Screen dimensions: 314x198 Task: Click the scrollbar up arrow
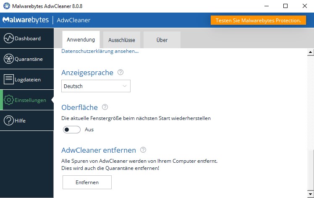[311, 52]
